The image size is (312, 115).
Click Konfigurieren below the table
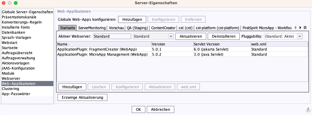pyautogui.click(x=127, y=87)
